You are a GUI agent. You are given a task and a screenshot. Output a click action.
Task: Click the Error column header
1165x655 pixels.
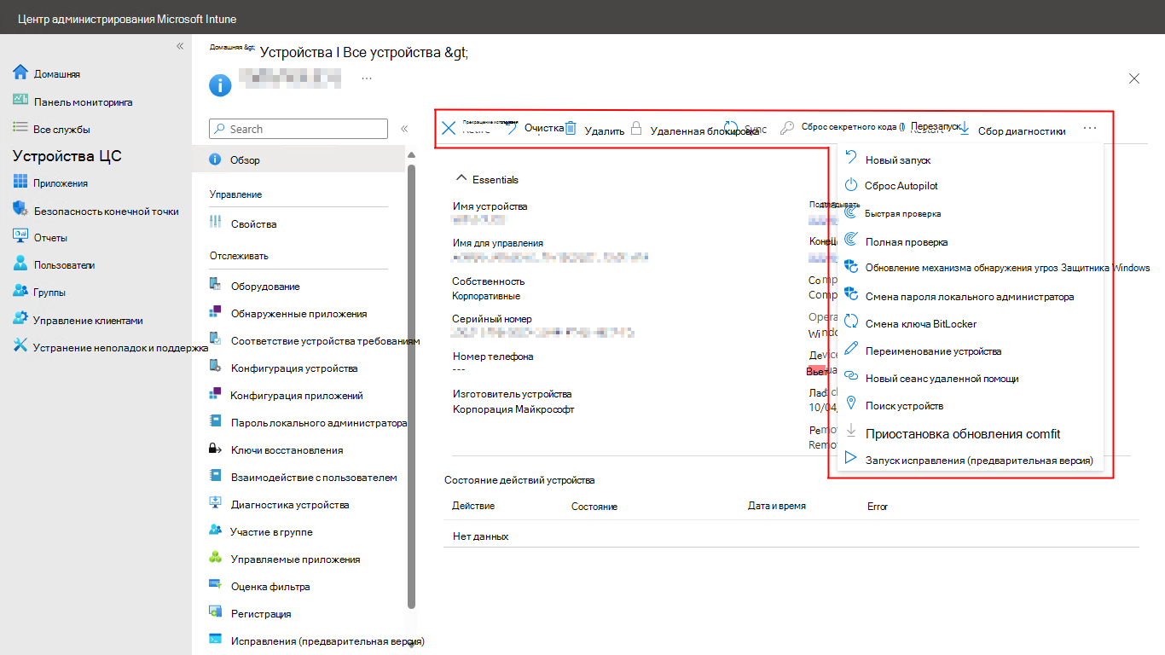tap(878, 507)
